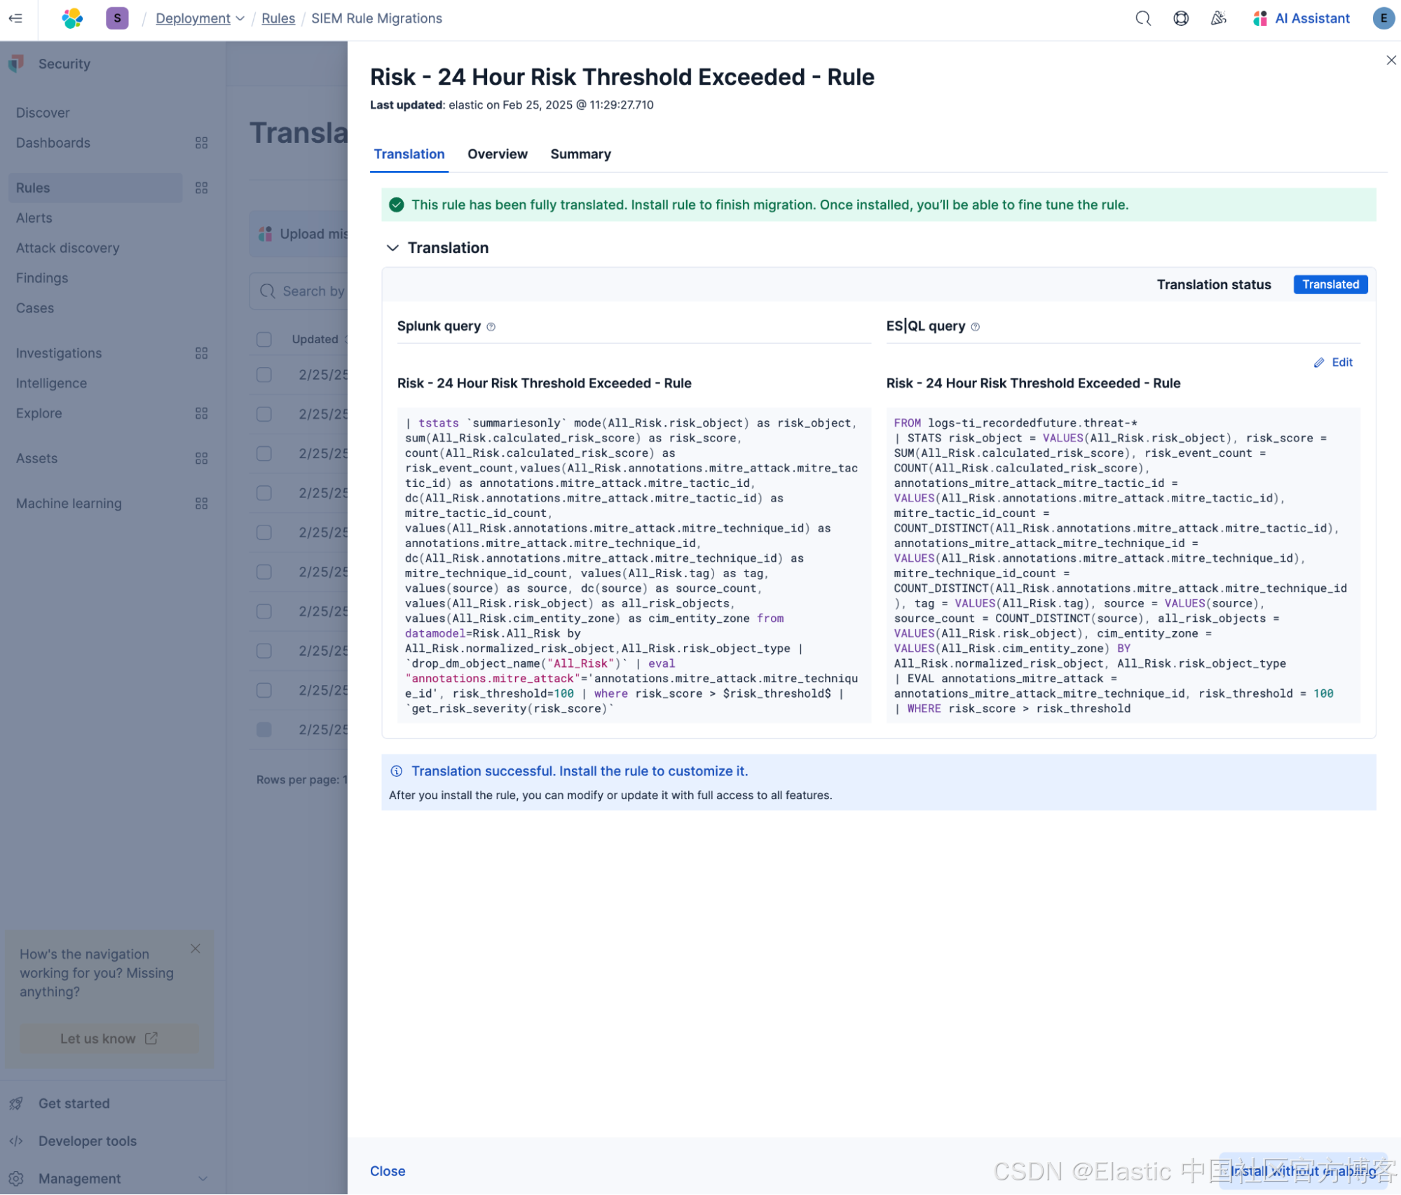Open Intelligence in sidebar
1401x1195 pixels.
pos(51,383)
